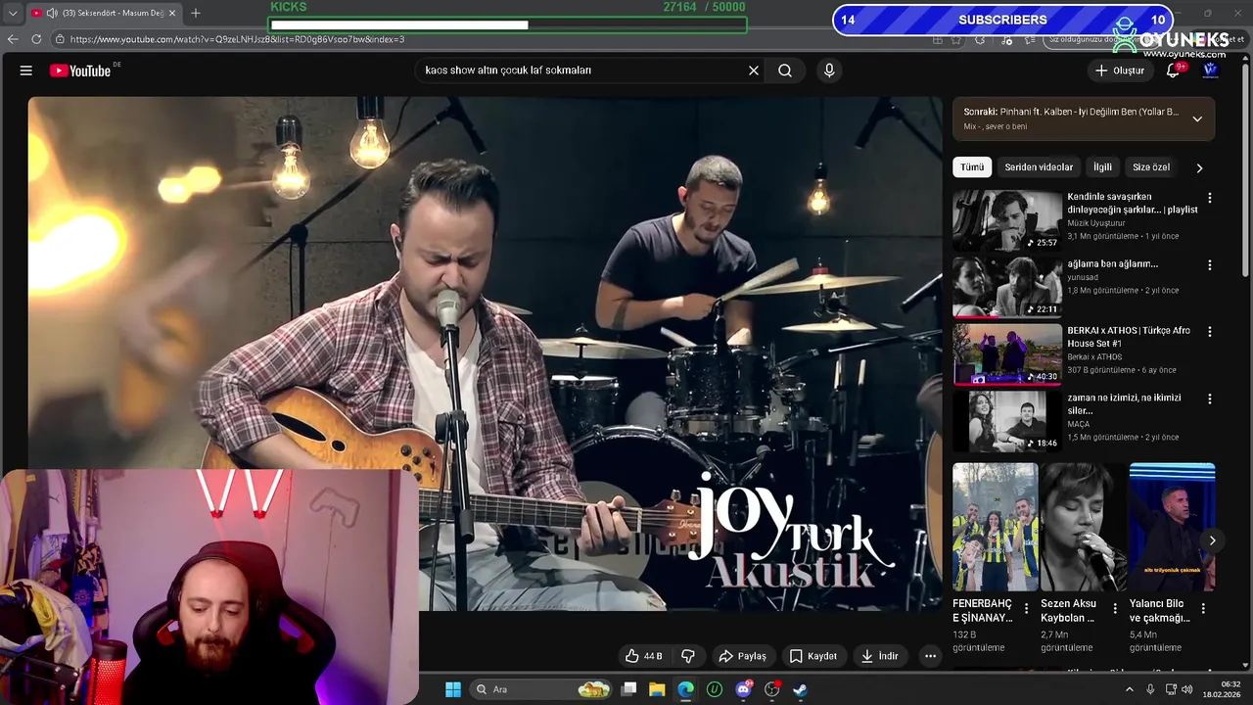This screenshot has width=1253, height=705.
Task: Open more actions ellipsis below video
Action: (x=930, y=656)
